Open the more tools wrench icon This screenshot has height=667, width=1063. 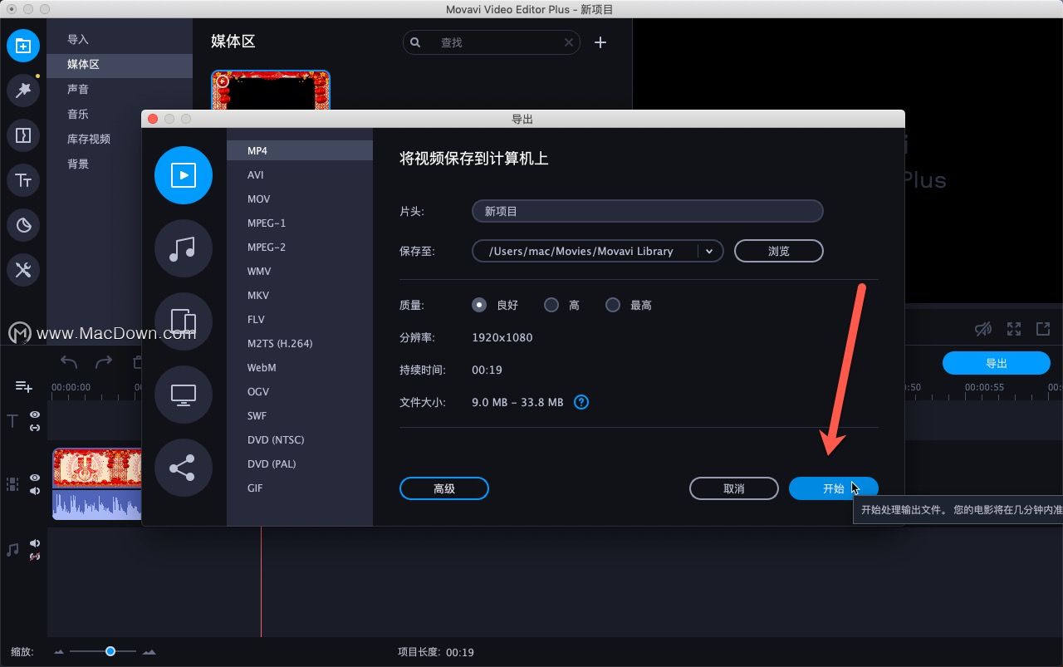23,269
